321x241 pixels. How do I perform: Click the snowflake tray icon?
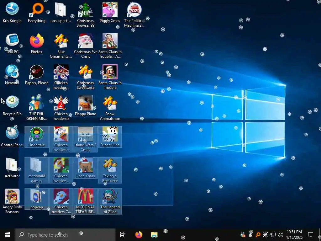pos(265,235)
